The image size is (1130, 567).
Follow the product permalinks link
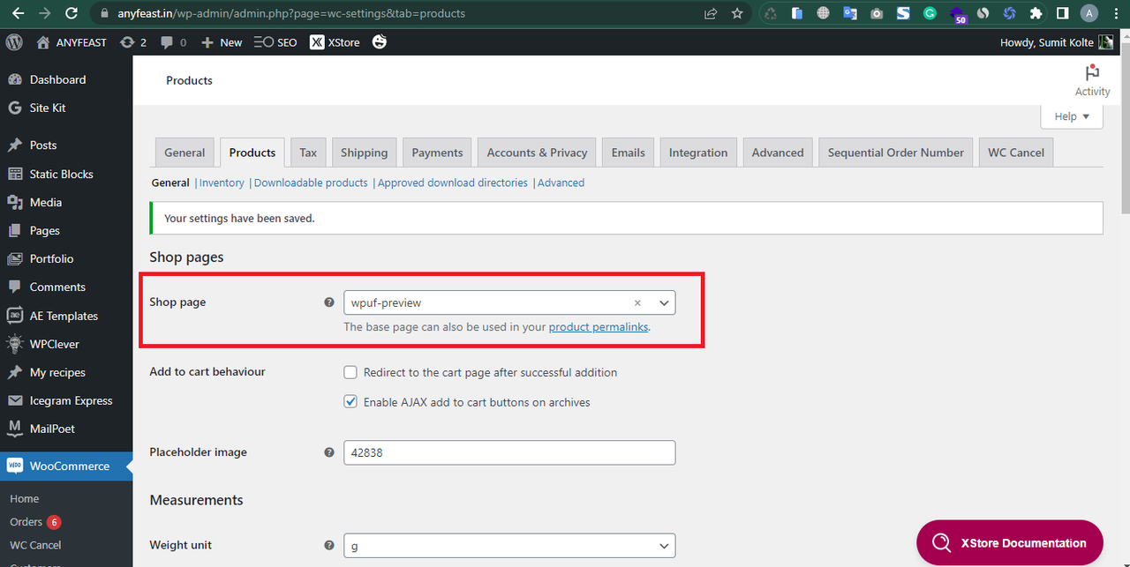(599, 326)
